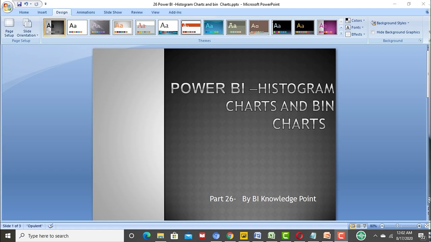Screen dimensions: 431x242
Task: Click the Type here to search box
Action: coord(70,236)
